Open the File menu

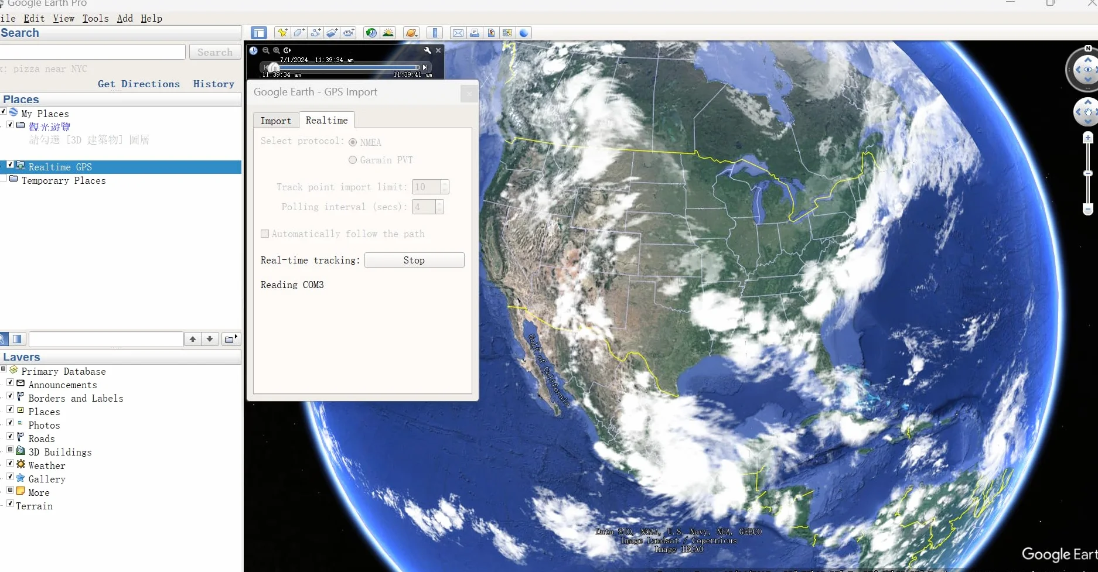point(8,18)
